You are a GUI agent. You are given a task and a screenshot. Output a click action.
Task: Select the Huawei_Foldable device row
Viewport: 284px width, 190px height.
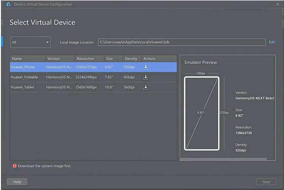click(x=93, y=77)
